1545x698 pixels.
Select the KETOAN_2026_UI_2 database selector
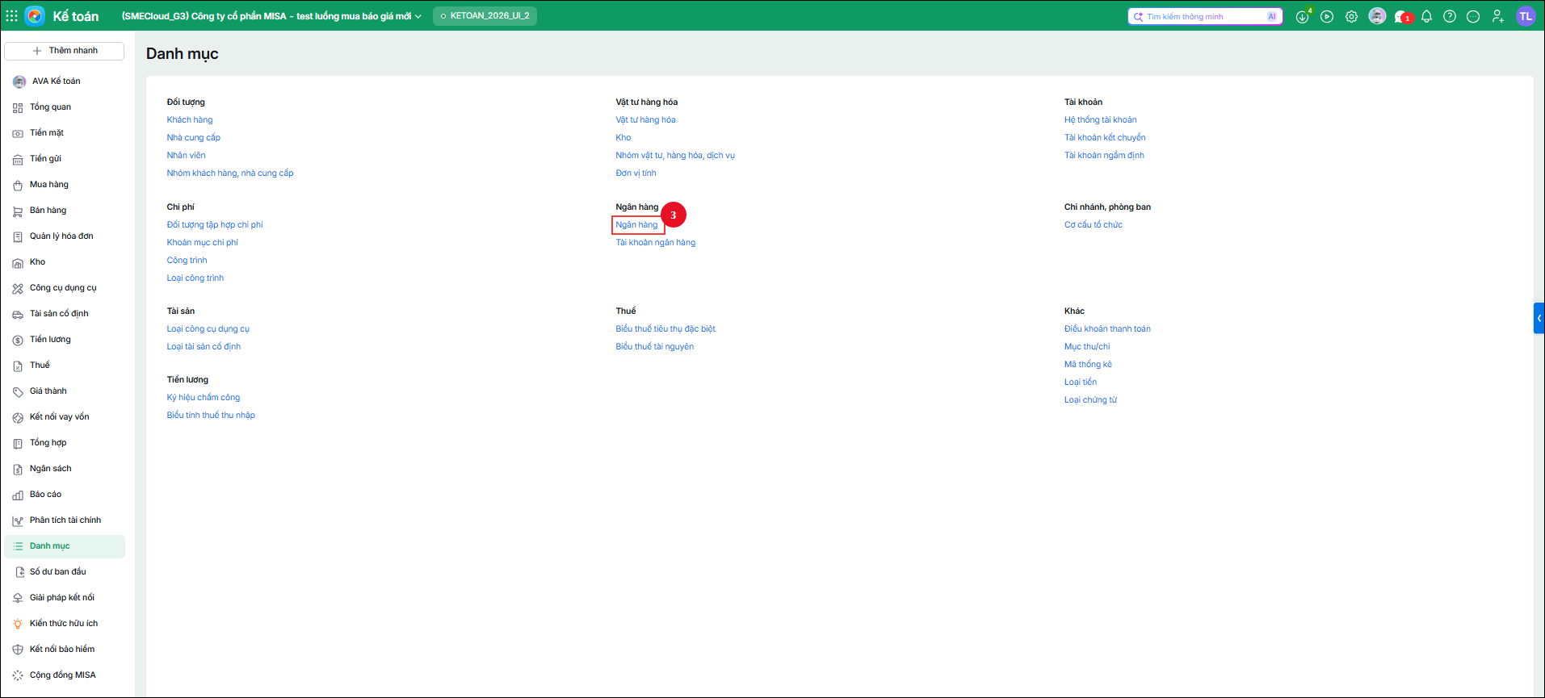pyautogui.click(x=485, y=16)
